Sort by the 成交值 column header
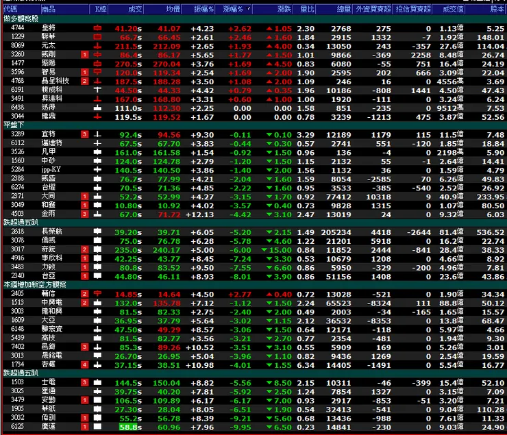507x435 pixels. click(x=449, y=10)
